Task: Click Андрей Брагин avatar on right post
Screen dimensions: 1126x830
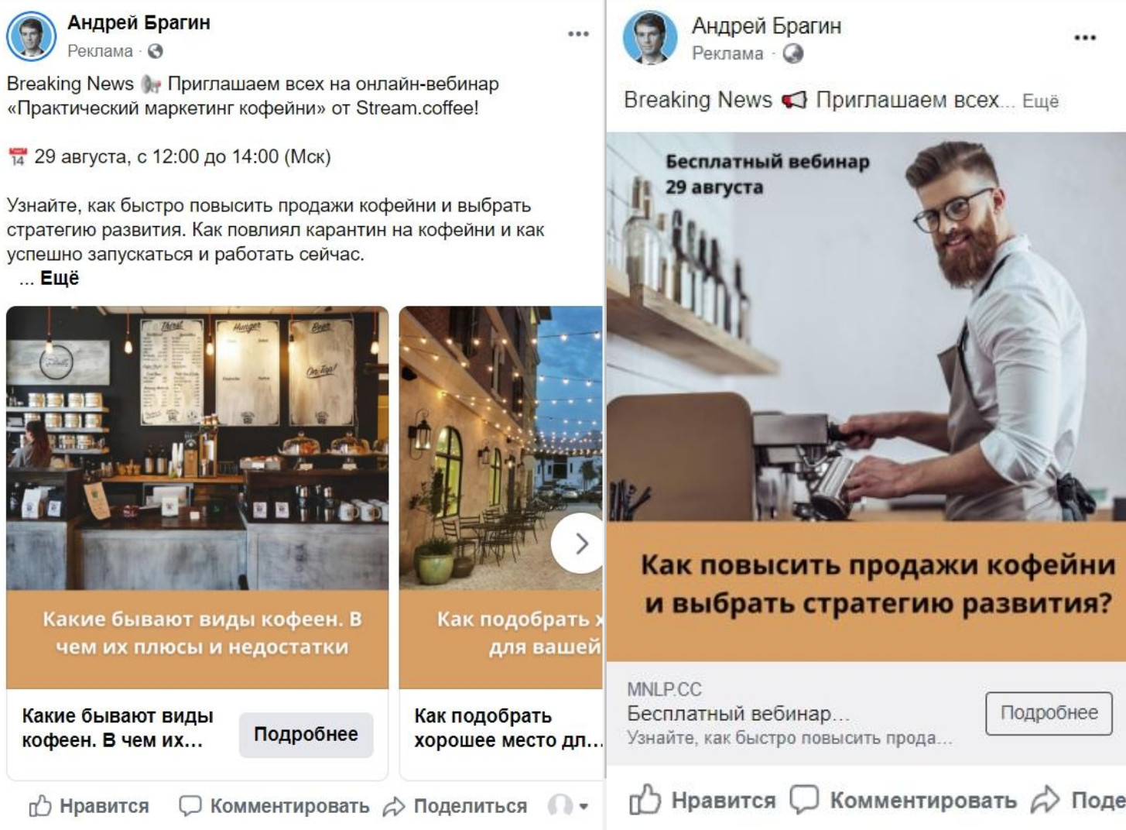Action: 649,37
